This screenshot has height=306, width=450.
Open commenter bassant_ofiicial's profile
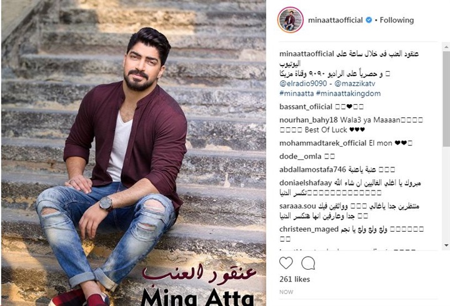[306, 107]
